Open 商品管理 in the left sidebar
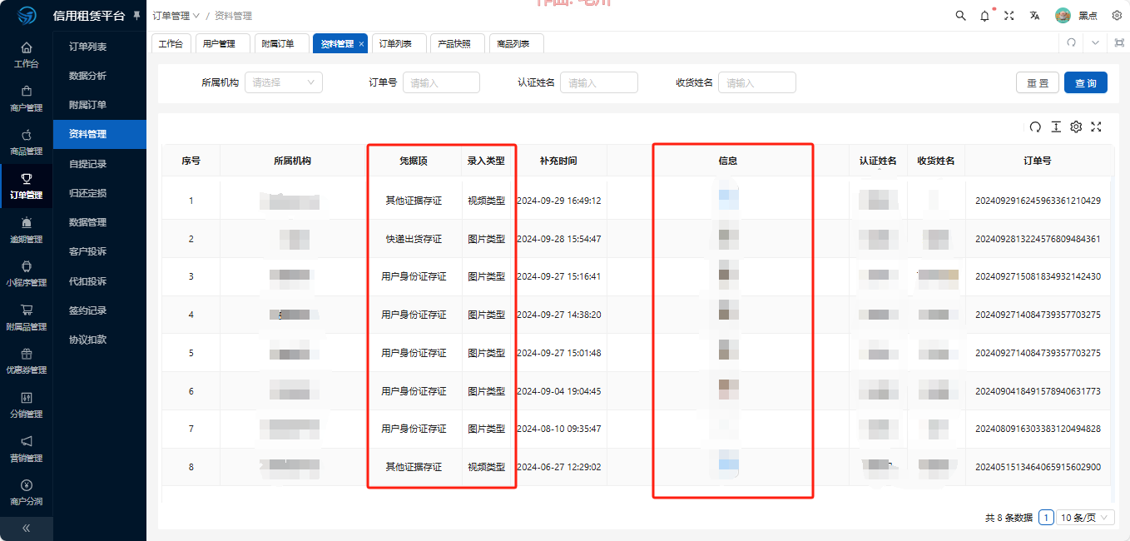 (x=27, y=141)
